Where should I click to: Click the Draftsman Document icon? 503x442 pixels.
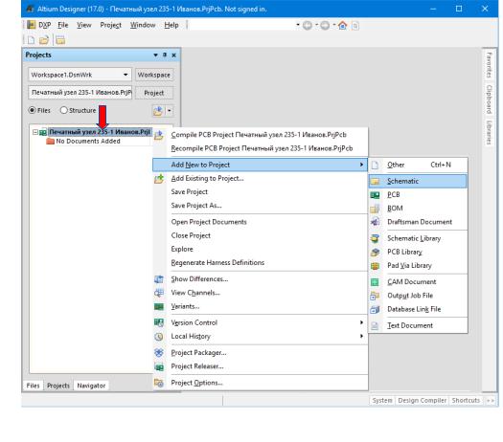point(375,222)
